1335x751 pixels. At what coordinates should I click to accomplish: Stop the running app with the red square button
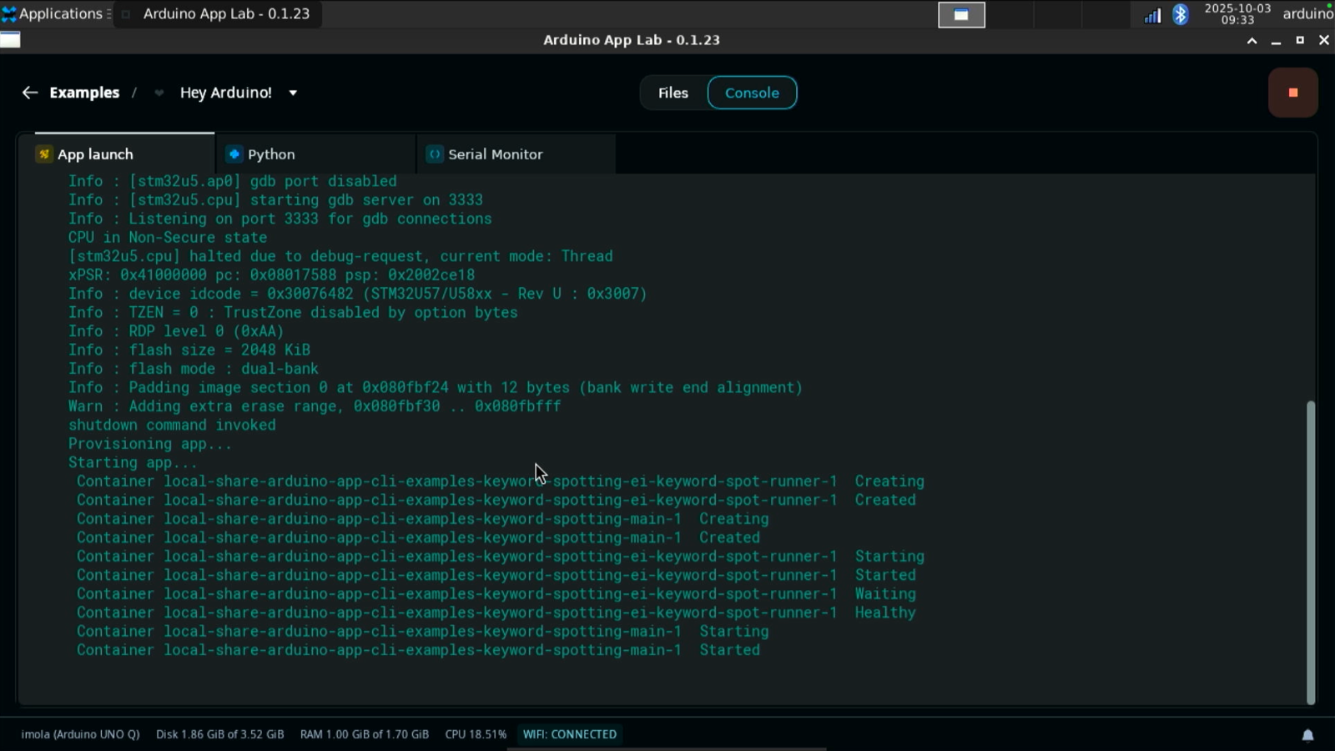(x=1293, y=93)
